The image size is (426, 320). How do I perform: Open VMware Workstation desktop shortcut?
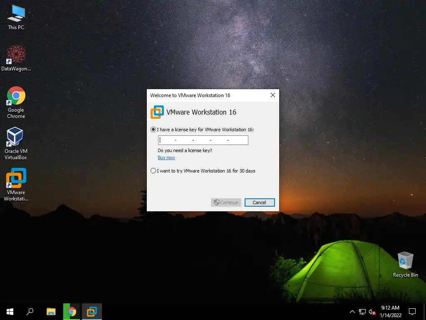coord(16,185)
